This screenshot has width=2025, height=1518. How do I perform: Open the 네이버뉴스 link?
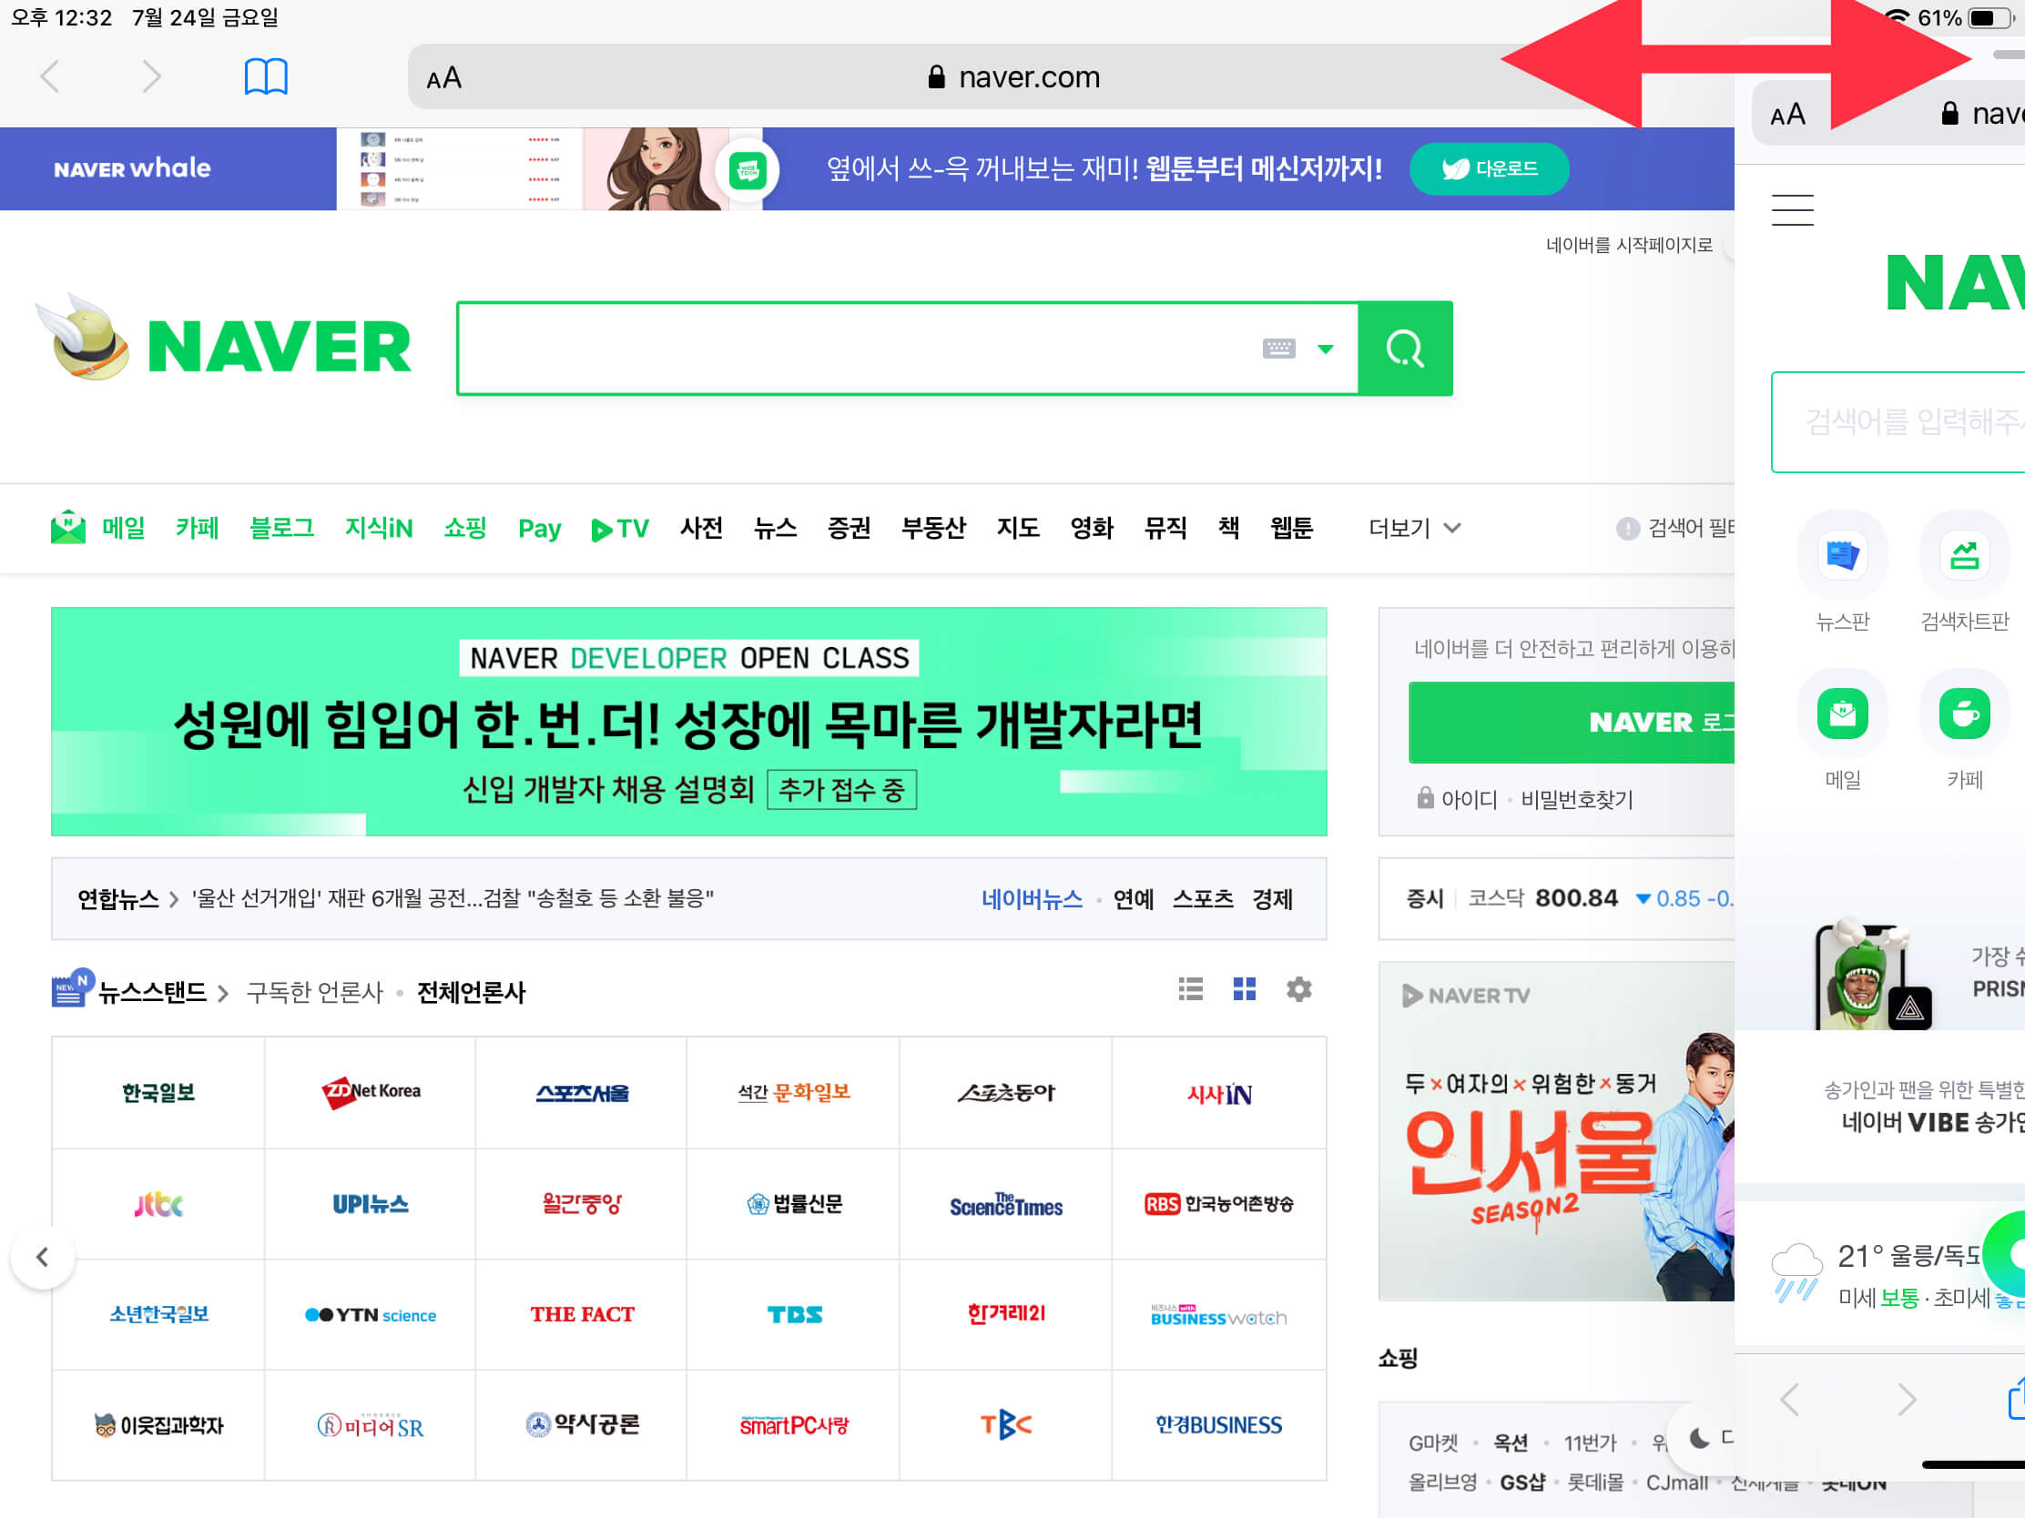click(x=1031, y=898)
